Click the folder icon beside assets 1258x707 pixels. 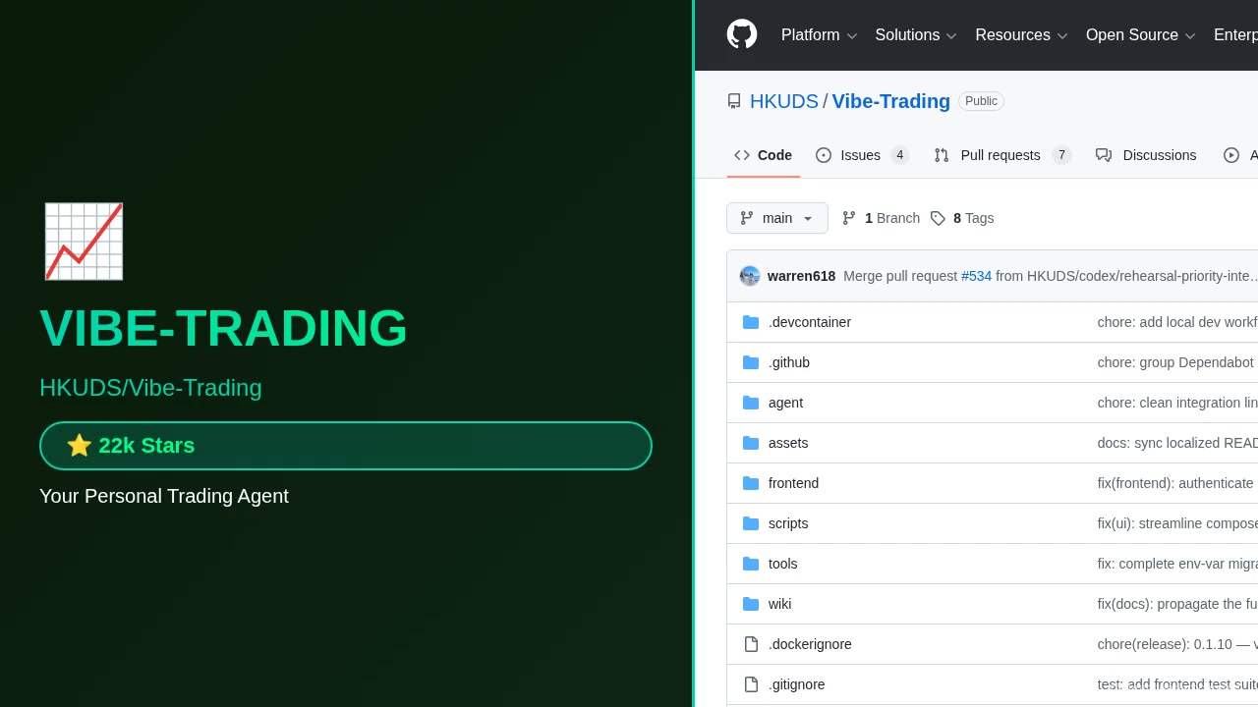click(x=751, y=443)
